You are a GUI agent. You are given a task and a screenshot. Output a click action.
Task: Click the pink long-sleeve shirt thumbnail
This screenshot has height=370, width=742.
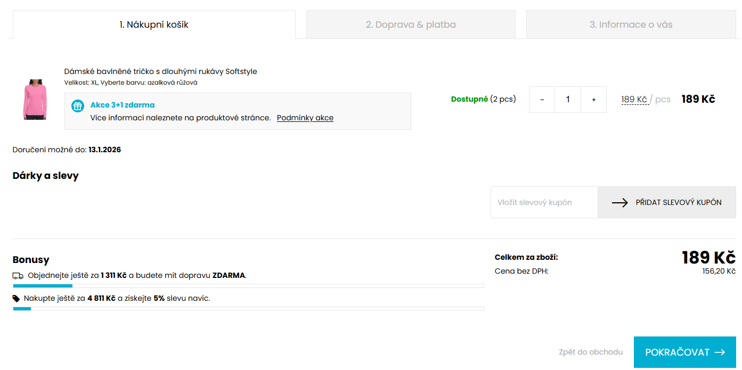coord(35,100)
